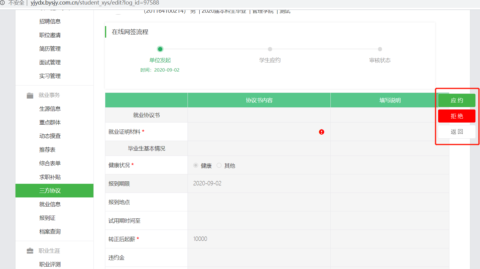Go to 简历管理 menu item
This screenshot has width=480, height=269.
[x=50, y=49]
